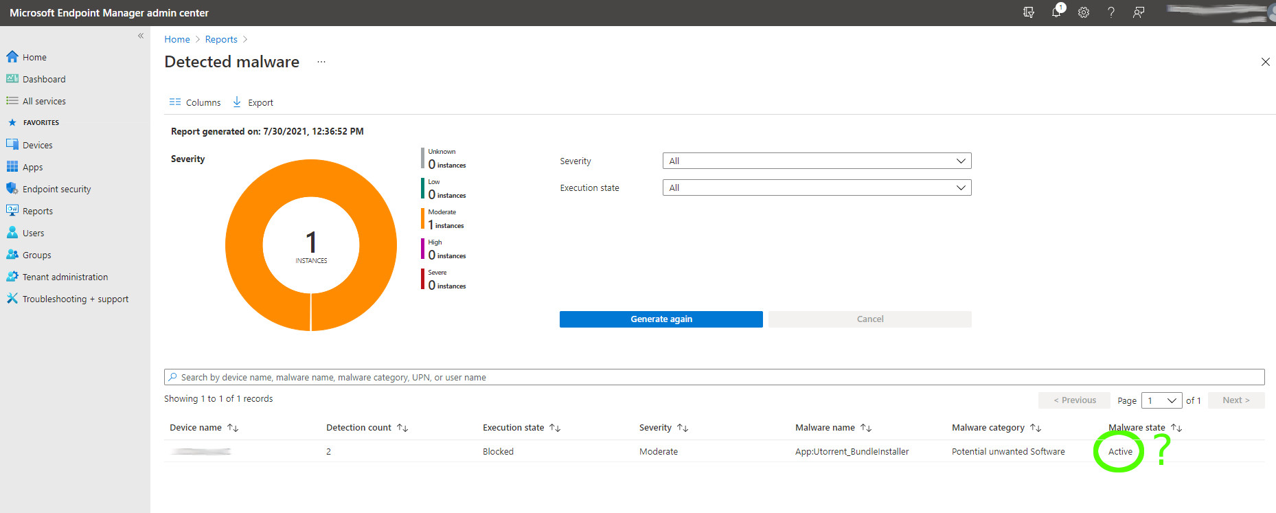Open the settings gear icon
The image size is (1276, 513).
click(1084, 12)
